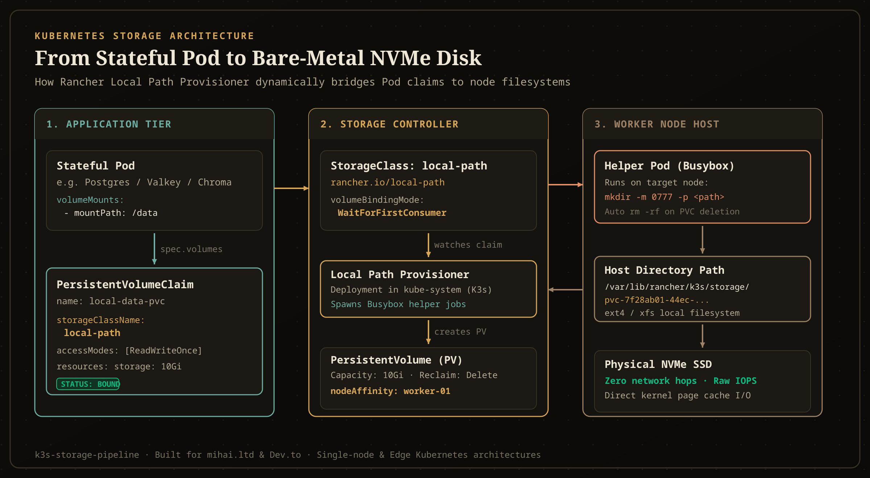Click the 'Runs on target node:' line
Image resolution: width=870 pixels, height=478 pixels.
[656, 183]
